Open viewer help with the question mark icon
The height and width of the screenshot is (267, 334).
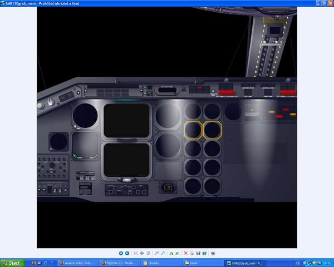213,253
